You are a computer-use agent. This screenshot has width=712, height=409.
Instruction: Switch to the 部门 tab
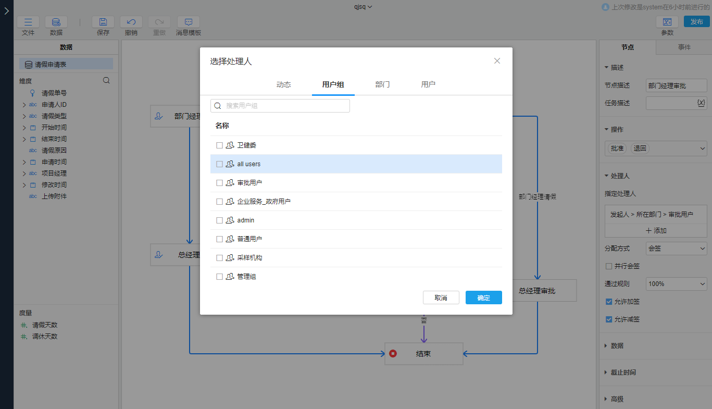tap(382, 84)
